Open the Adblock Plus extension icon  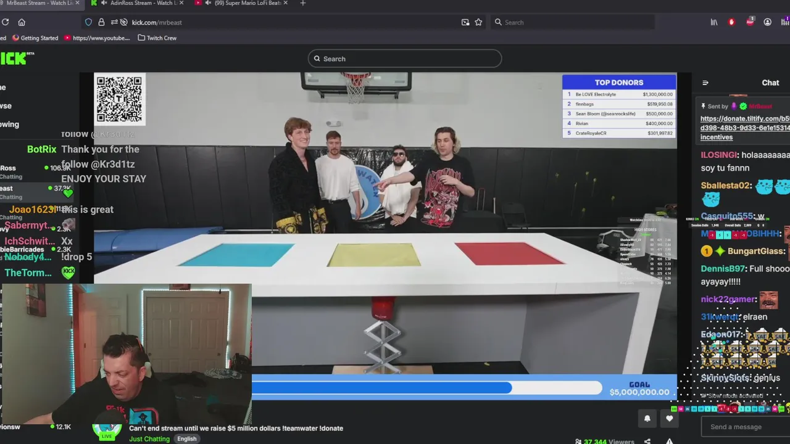(x=750, y=22)
